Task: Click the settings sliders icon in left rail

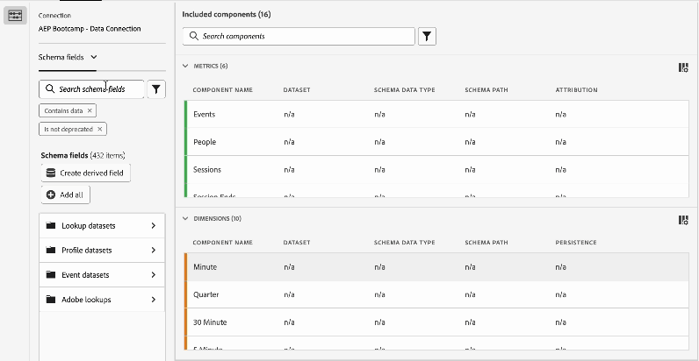Action: coord(15,16)
